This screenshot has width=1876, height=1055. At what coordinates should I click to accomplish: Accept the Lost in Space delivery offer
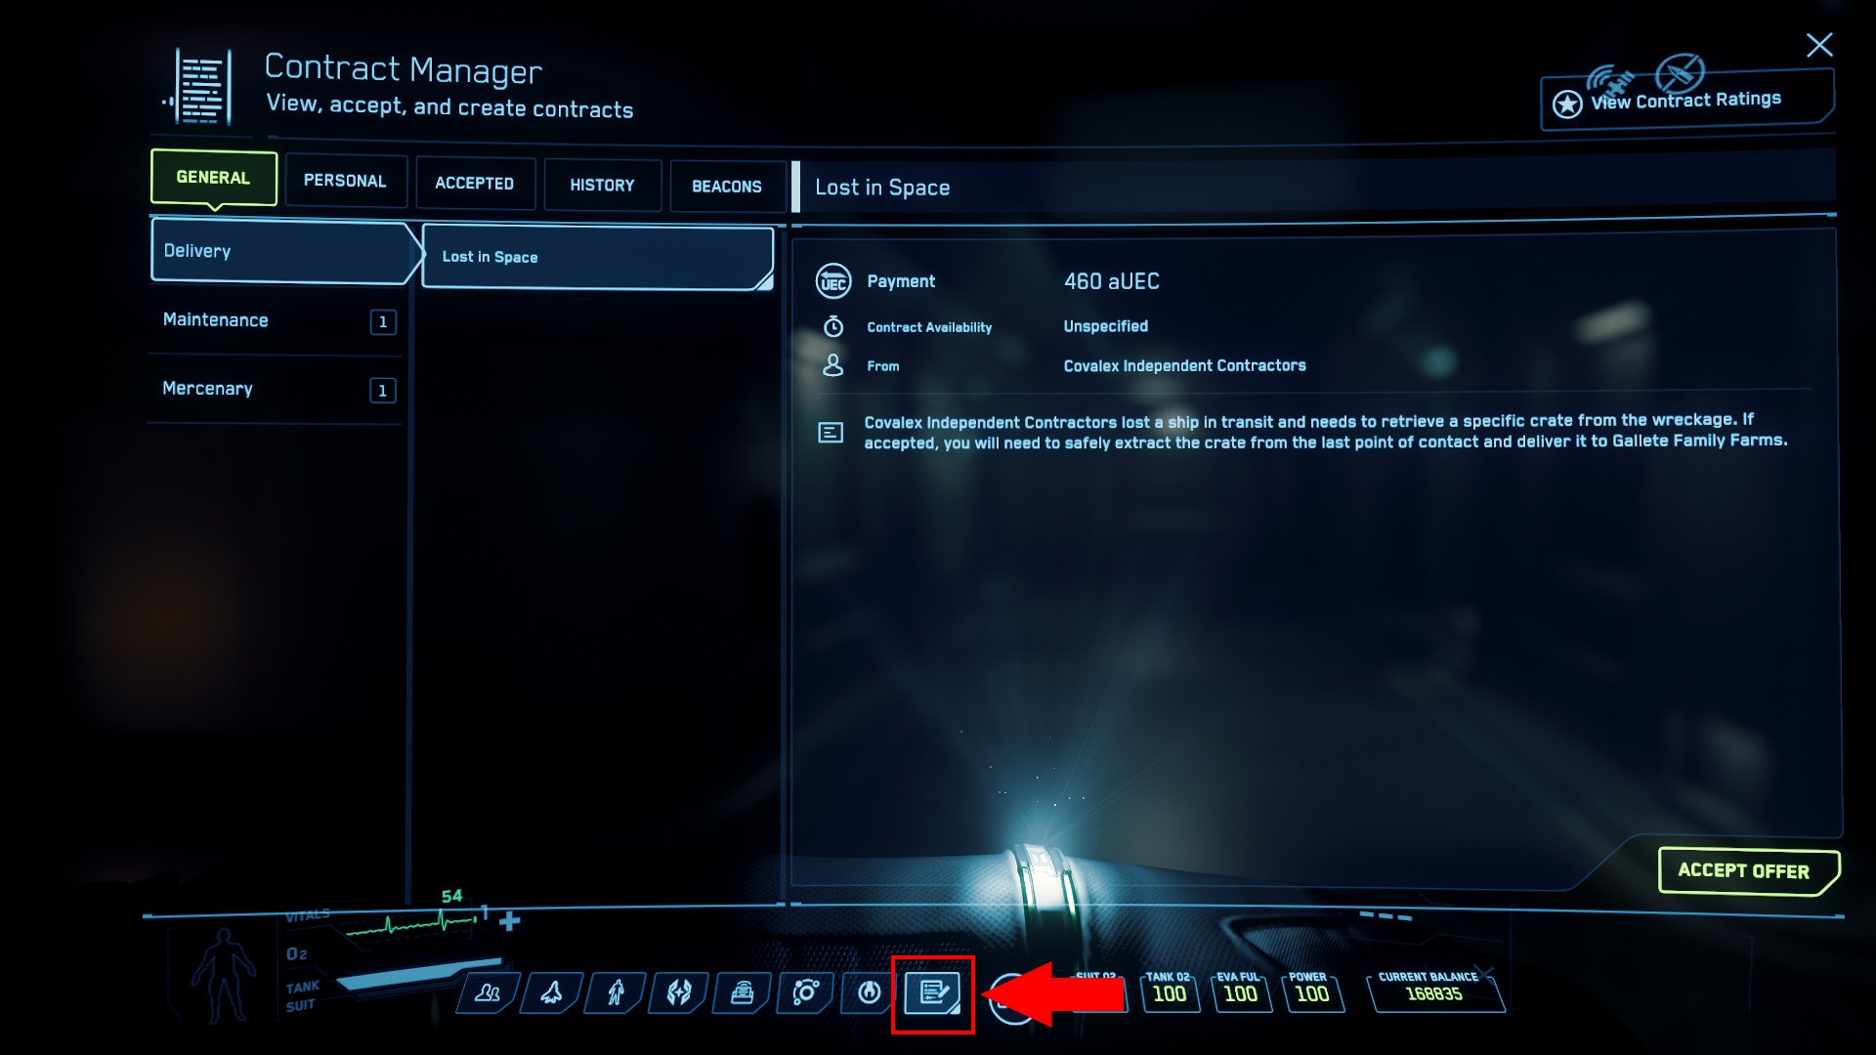(x=1742, y=870)
